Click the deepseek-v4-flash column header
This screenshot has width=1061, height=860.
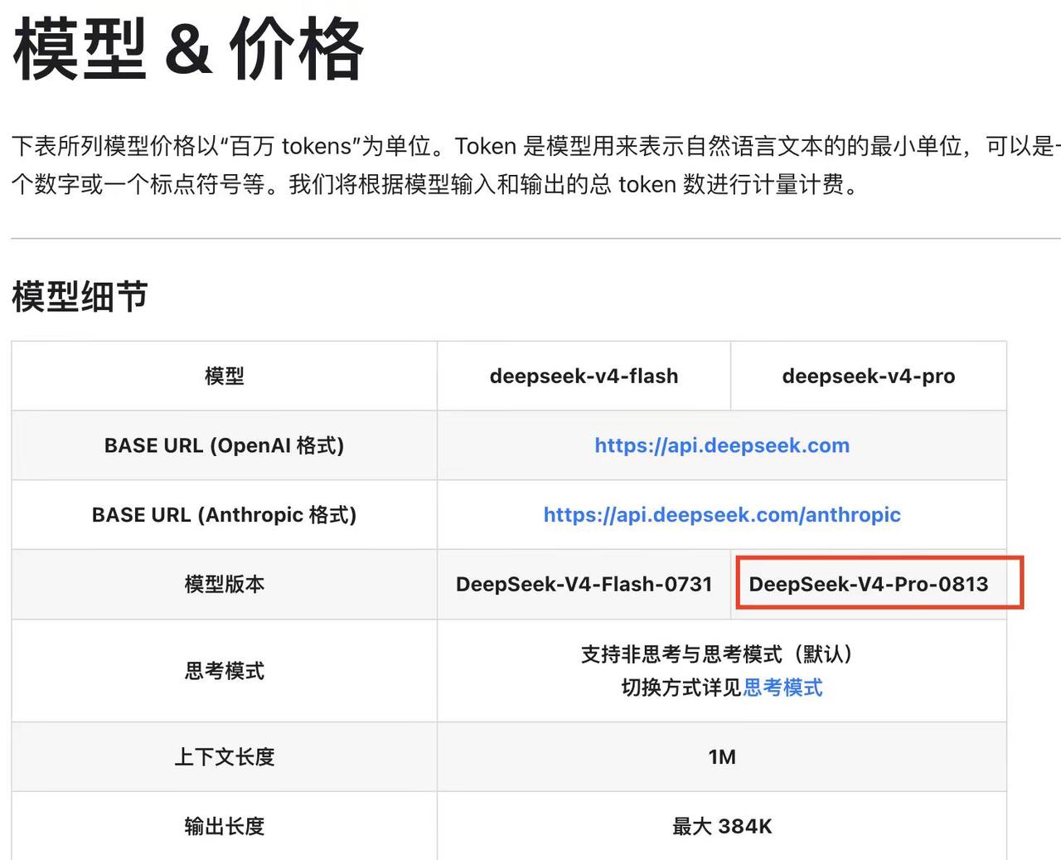584,376
